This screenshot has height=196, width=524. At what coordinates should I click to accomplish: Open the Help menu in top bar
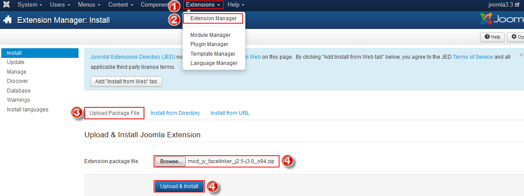coord(236,5)
